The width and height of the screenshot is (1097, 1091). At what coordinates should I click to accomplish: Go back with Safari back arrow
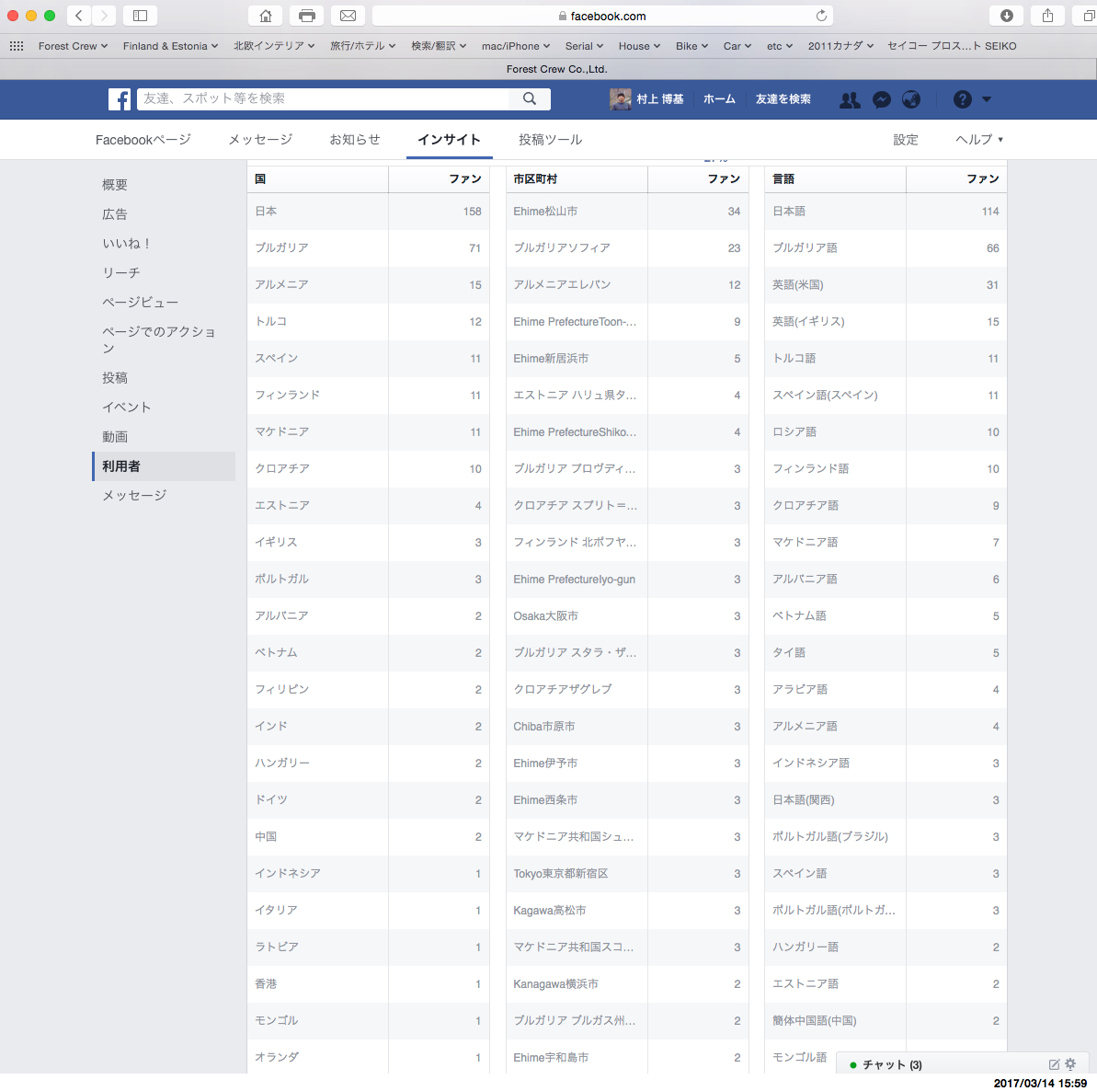[79, 16]
